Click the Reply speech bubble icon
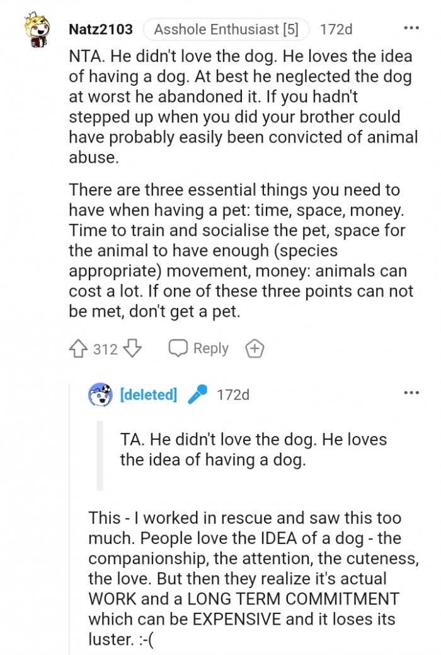 click(x=179, y=348)
